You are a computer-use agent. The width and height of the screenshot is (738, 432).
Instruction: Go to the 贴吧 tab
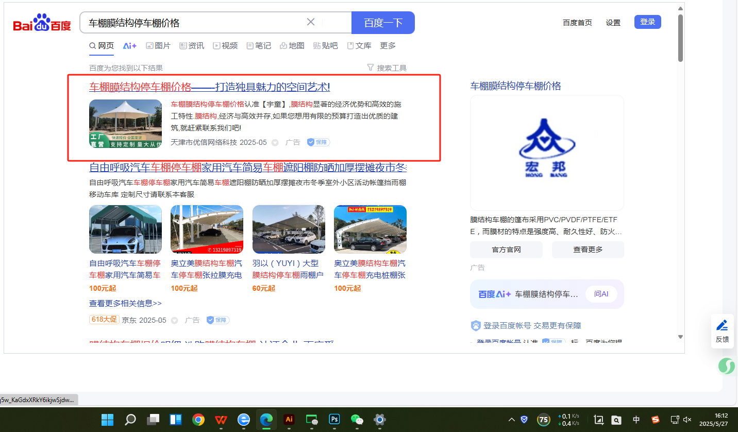(x=326, y=46)
